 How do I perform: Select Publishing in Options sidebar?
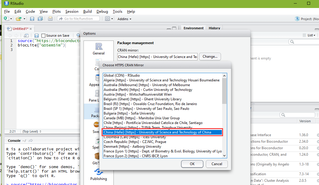point(98,174)
